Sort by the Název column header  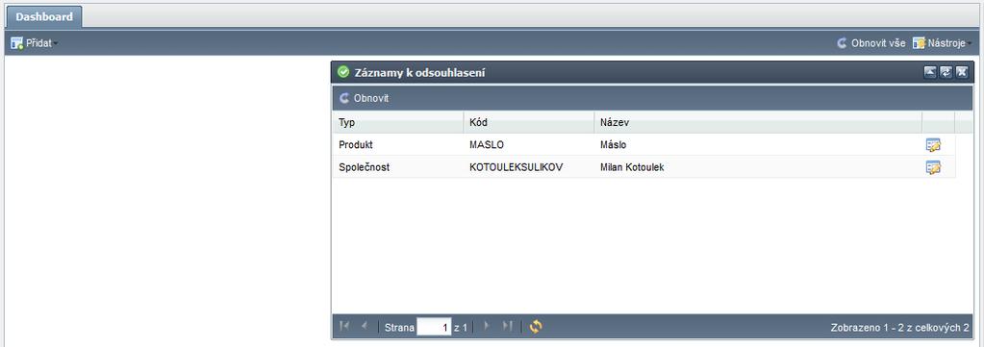click(x=758, y=122)
